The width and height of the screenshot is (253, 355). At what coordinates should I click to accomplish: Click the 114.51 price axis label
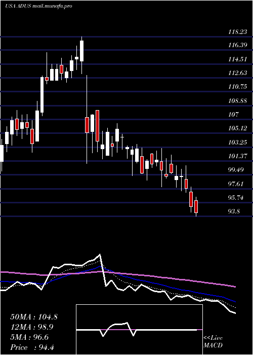(x=237, y=59)
